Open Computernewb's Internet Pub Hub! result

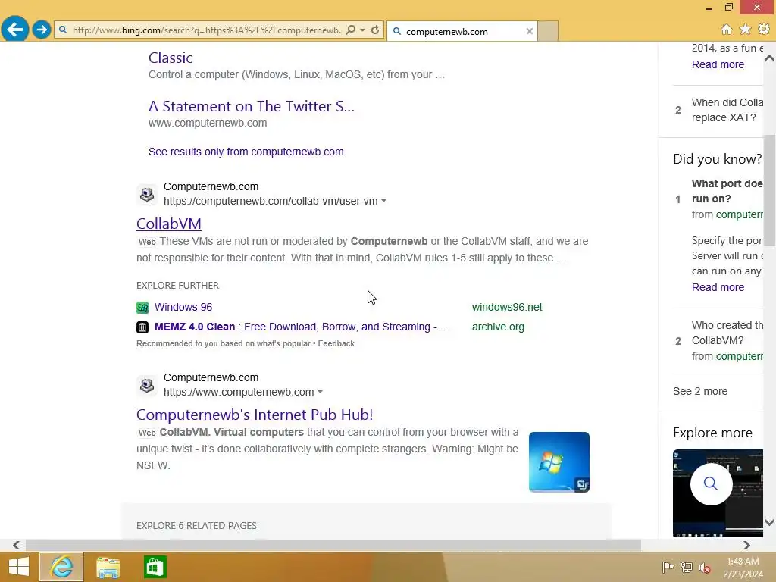pyautogui.click(x=255, y=415)
